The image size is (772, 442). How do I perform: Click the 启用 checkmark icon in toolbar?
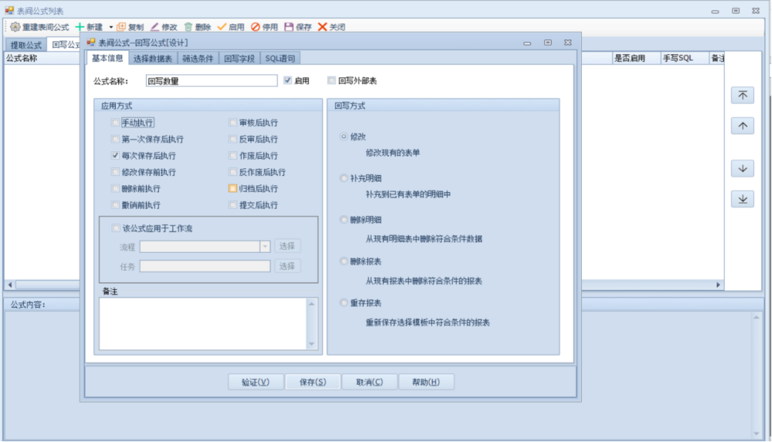click(222, 27)
